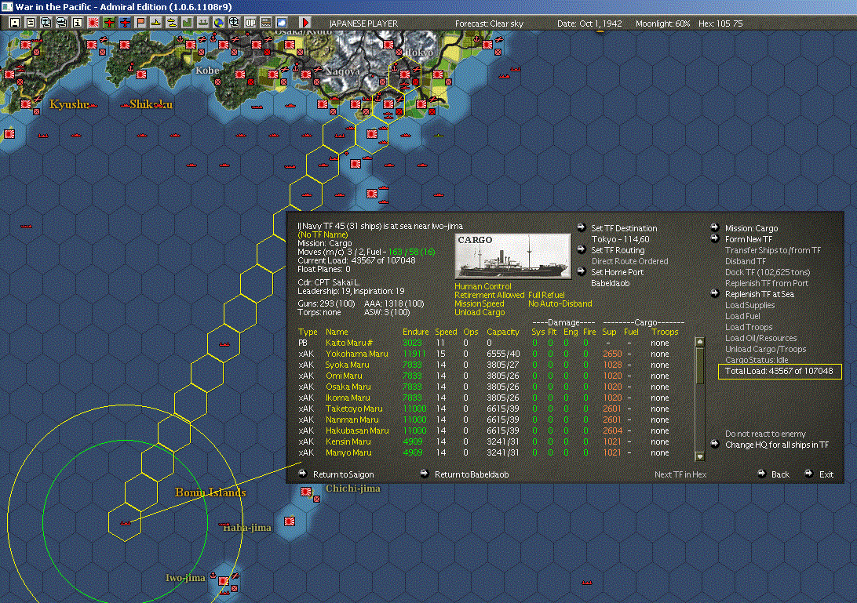
Task: Click arrow beside Set TF Routing
Action: (x=582, y=249)
